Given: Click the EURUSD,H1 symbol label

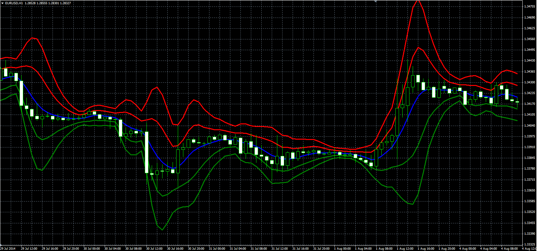Looking at the screenshot, I should tap(14, 3).
